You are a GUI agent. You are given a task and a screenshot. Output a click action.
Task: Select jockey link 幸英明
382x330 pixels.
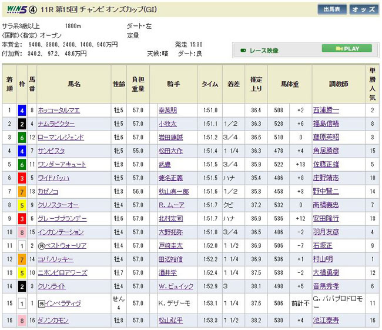click(167, 110)
